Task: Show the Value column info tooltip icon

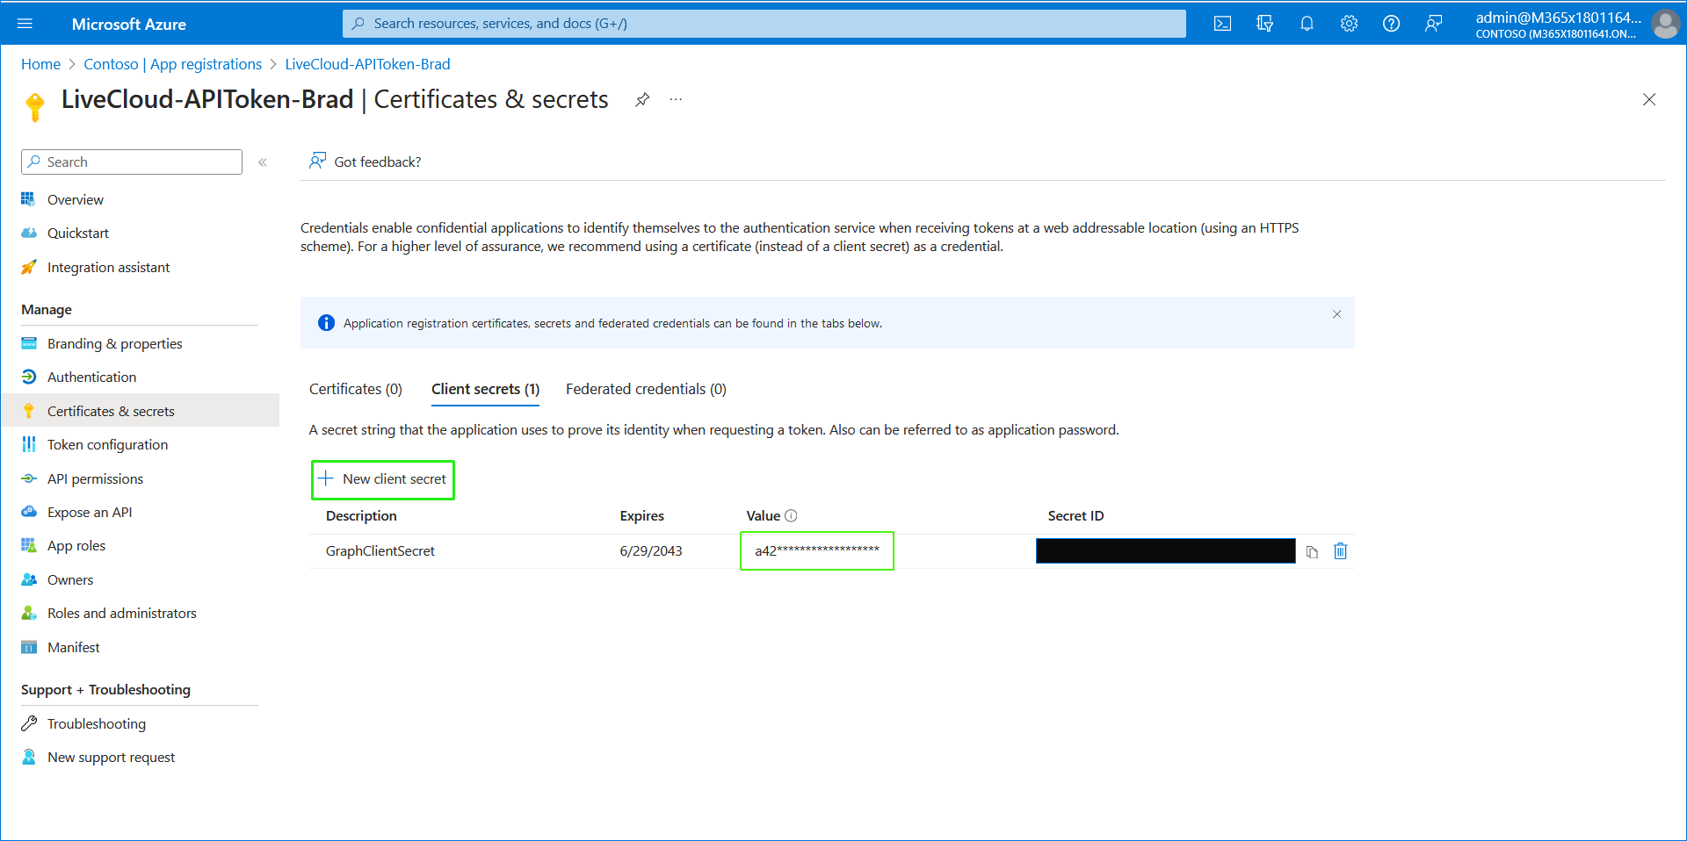Action: point(791,516)
